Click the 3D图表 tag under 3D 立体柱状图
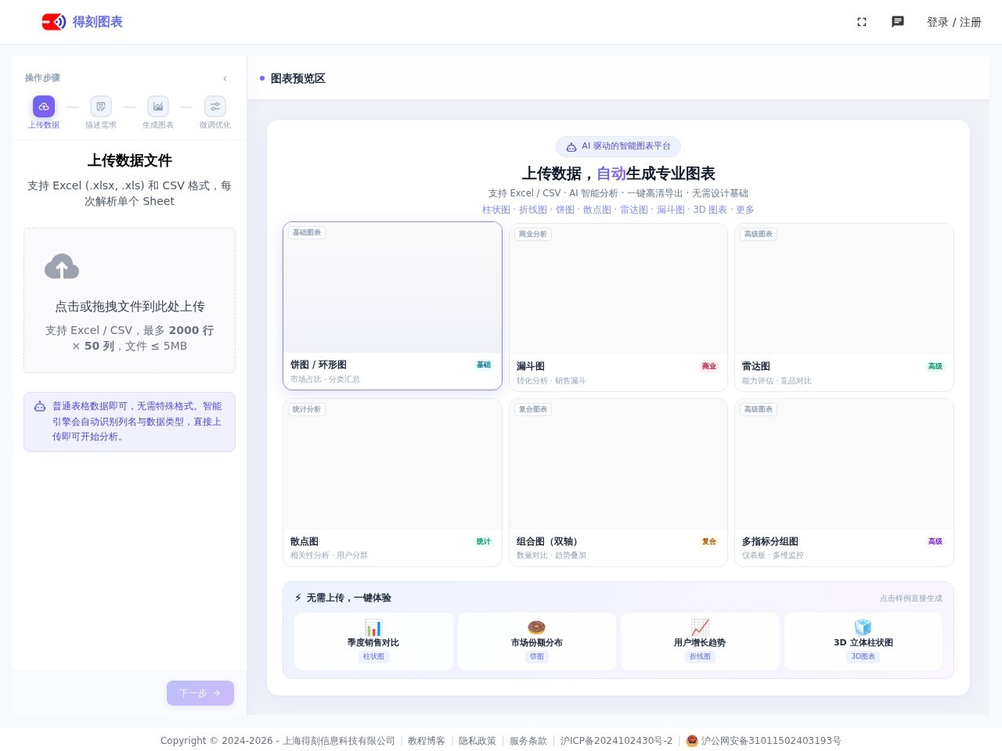The image size is (1002, 751). tap(863, 656)
